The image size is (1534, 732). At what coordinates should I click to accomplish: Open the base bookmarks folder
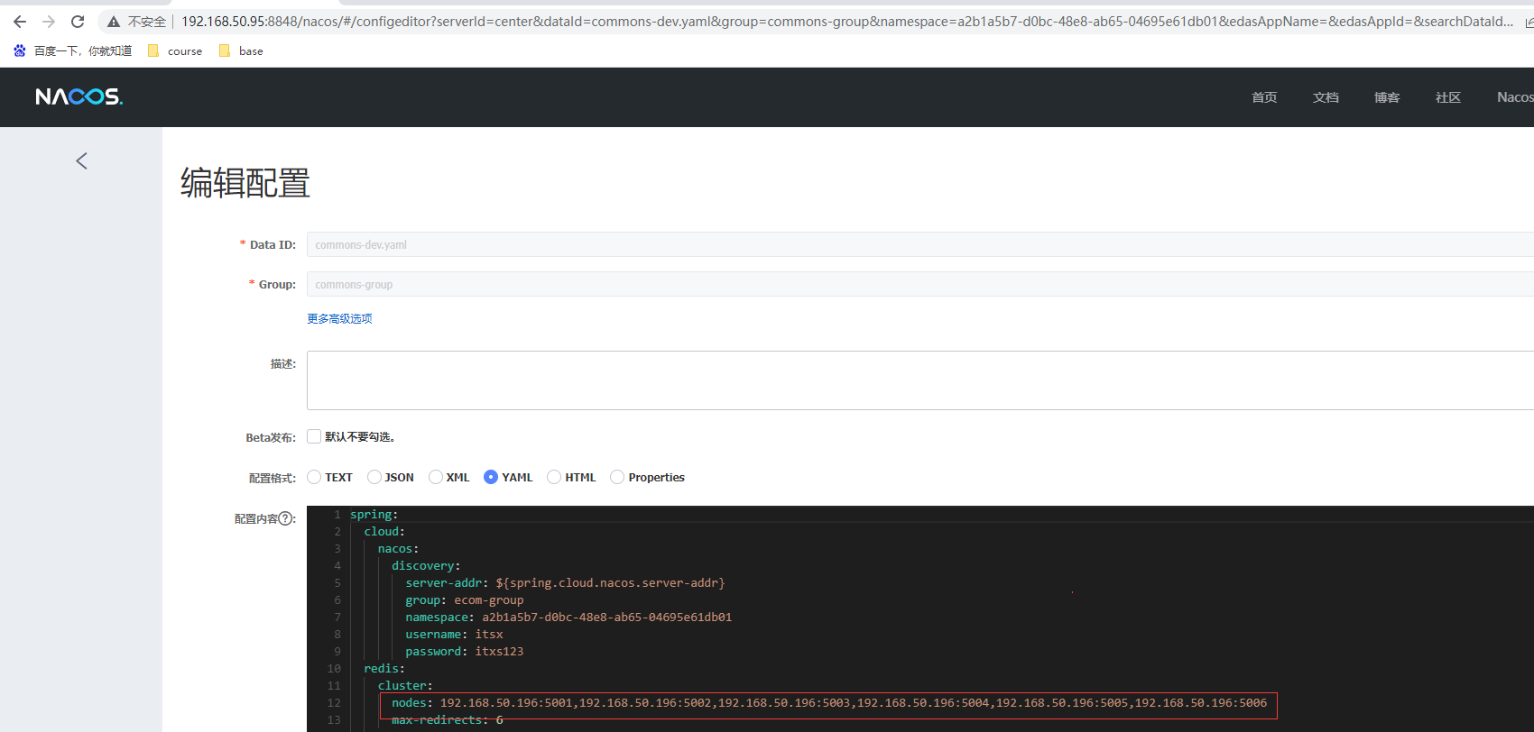click(x=241, y=51)
